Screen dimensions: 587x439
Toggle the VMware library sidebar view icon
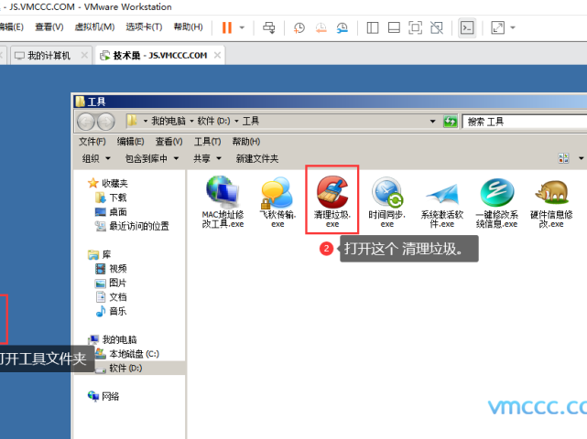(x=373, y=27)
